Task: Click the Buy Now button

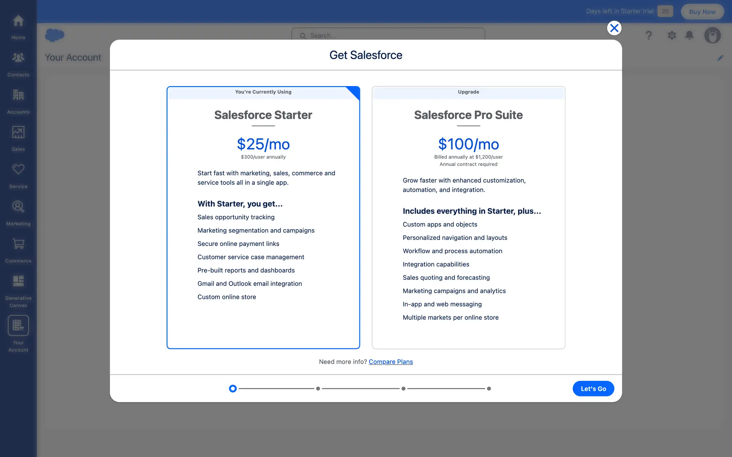Action: 702,11
